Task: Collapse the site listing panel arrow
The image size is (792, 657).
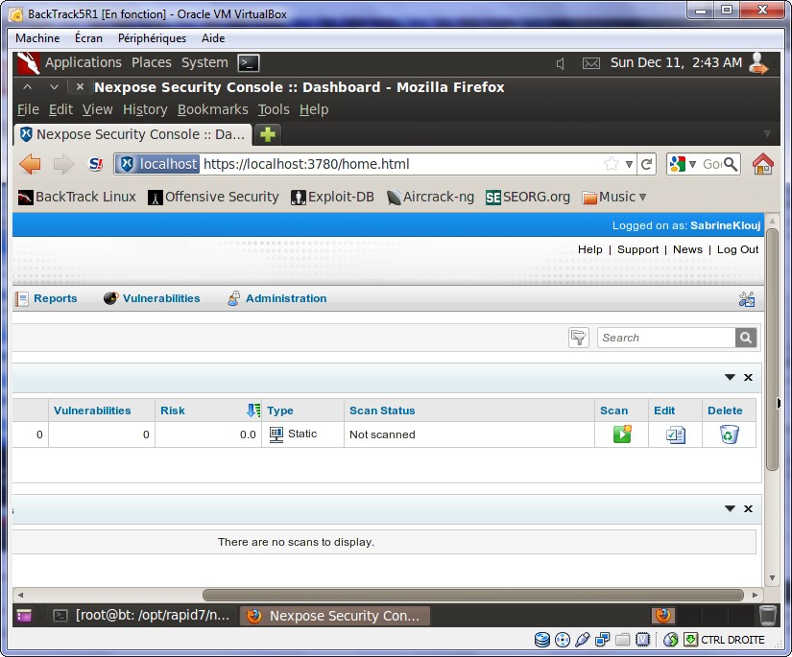Action: (730, 378)
